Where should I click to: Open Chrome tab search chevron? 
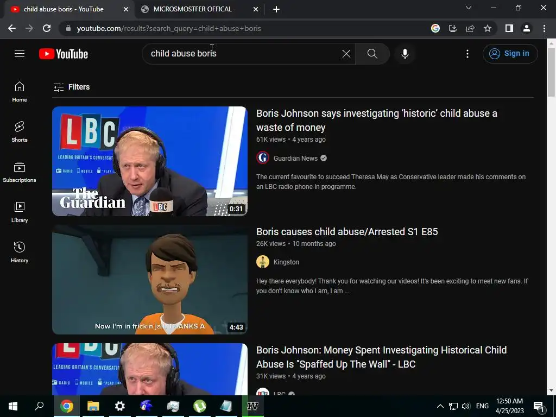tap(469, 8)
